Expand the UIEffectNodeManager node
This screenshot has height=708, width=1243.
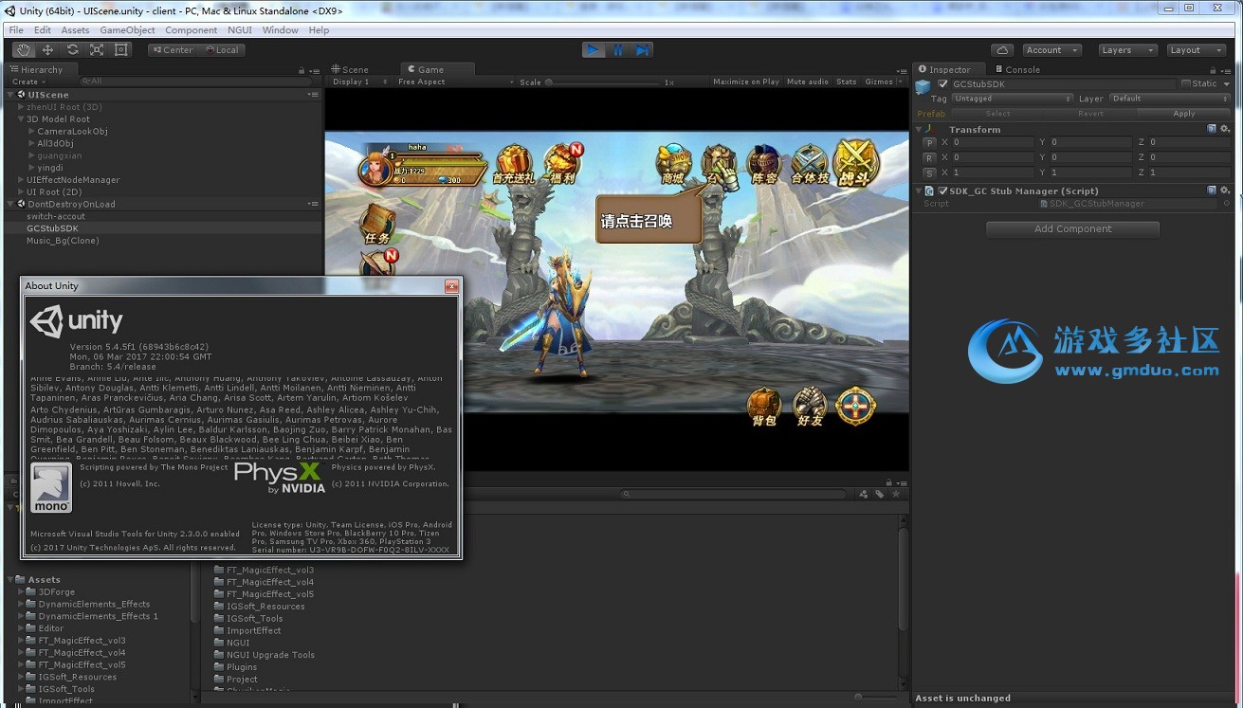(21, 180)
